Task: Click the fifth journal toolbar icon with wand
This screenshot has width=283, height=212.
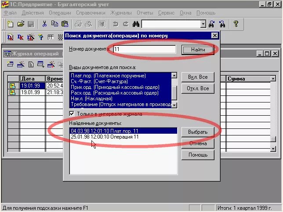Action: tap(51, 64)
